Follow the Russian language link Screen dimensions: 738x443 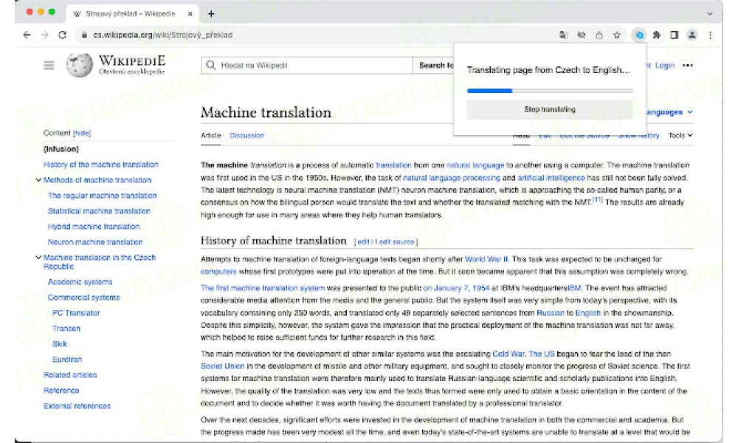(551, 313)
